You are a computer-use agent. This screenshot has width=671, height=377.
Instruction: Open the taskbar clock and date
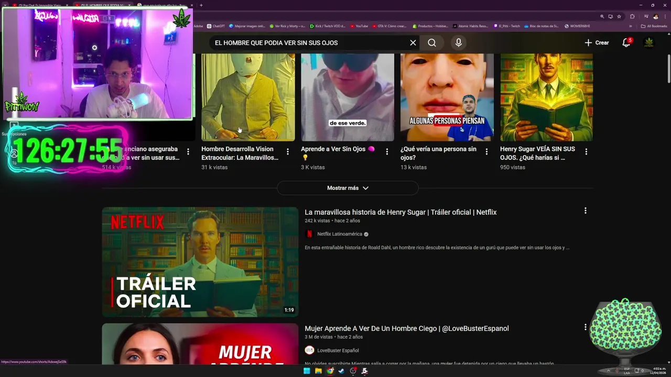coord(659,371)
